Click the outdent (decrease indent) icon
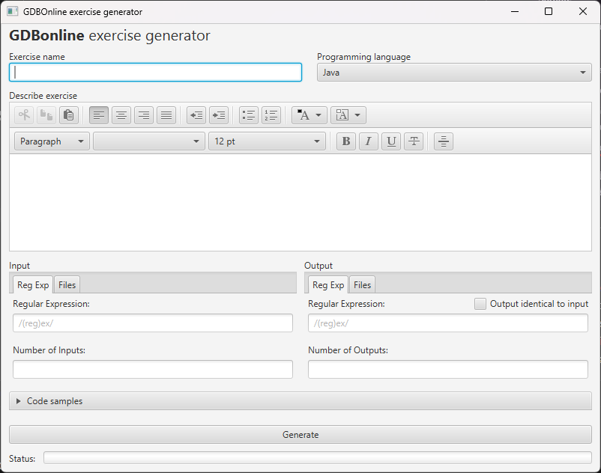Image resolution: width=601 pixels, height=473 pixels. point(196,115)
